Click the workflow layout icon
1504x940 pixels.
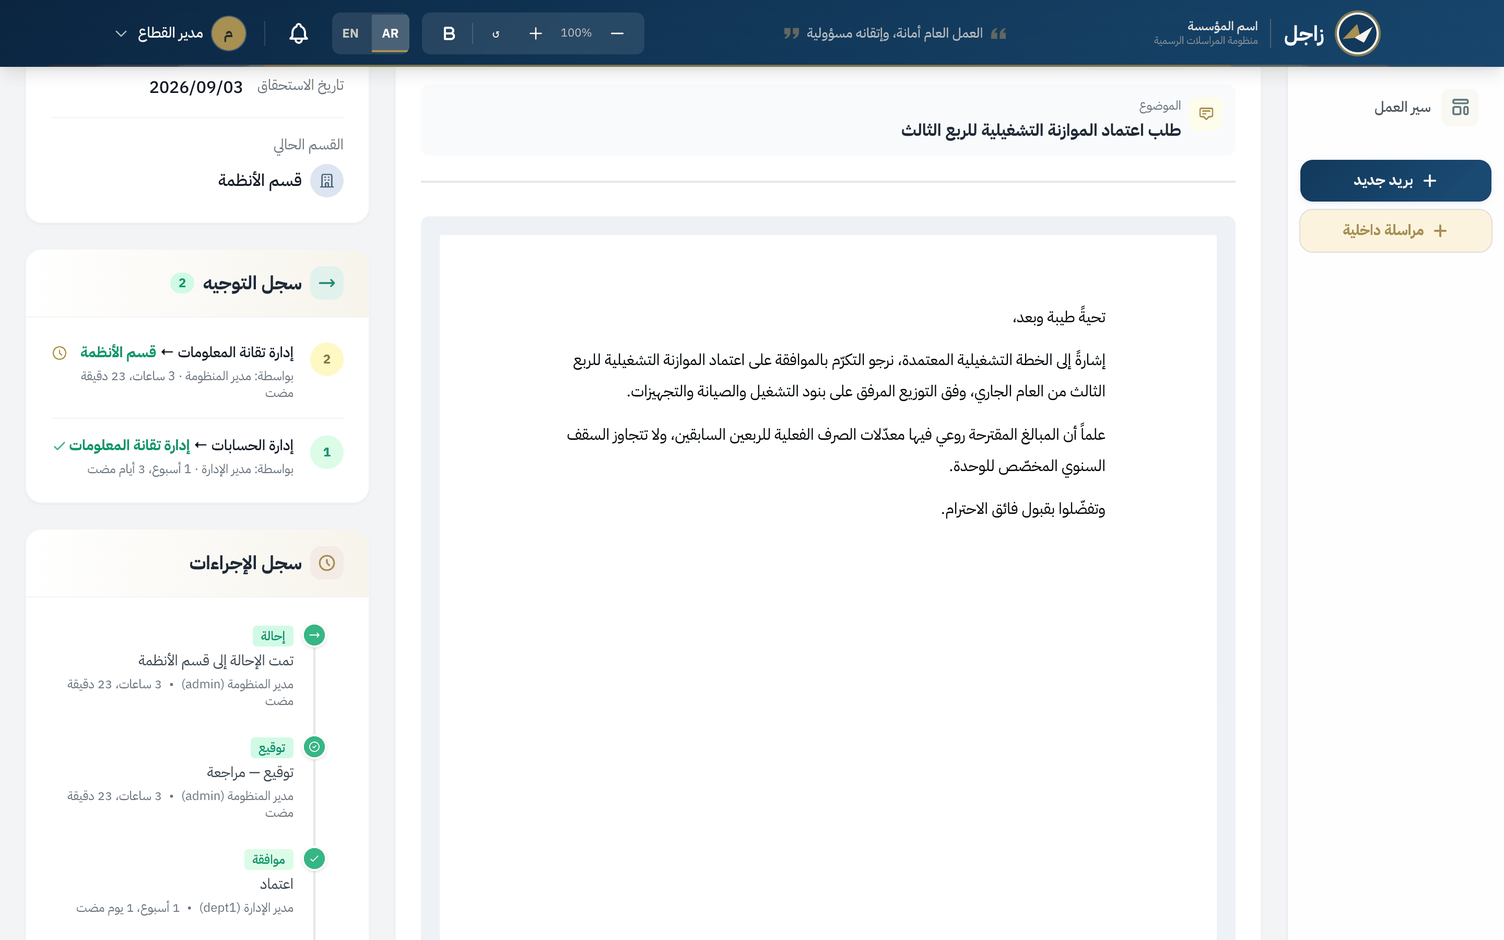point(1460,108)
